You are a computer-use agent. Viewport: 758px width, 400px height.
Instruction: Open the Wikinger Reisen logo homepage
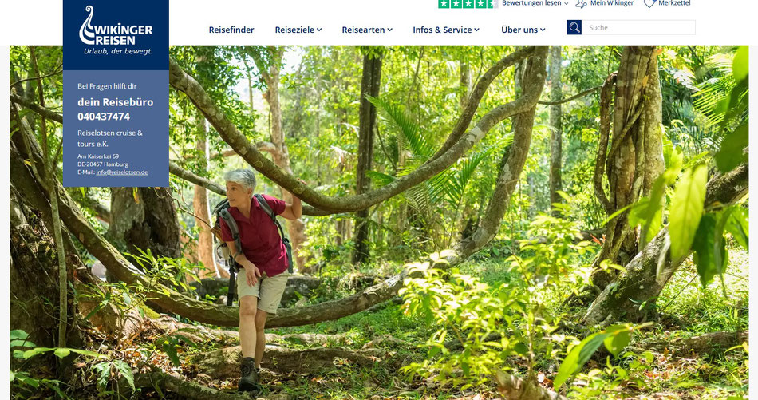[x=116, y=31]
